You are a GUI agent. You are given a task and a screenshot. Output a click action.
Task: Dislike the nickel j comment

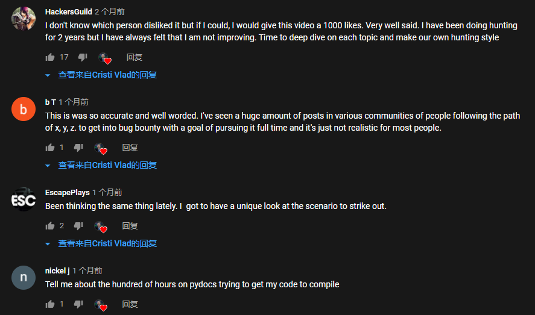pyautogui.click(x=78, y=304)
